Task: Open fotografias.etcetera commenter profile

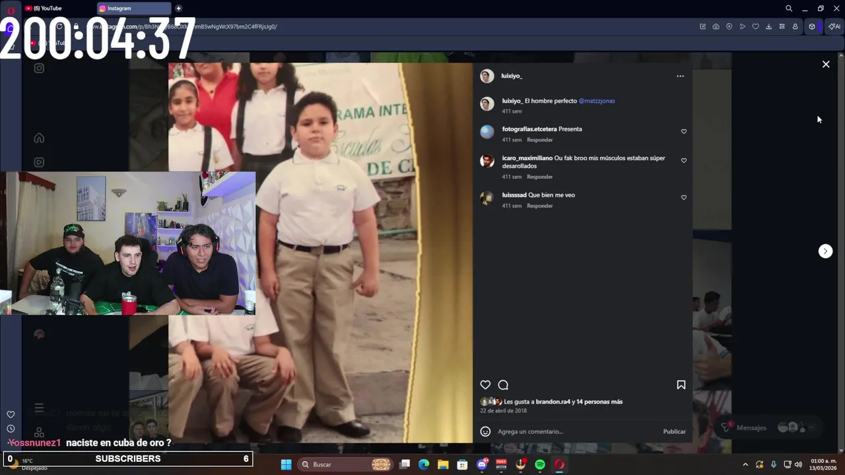Action: (x=529, y=129)
